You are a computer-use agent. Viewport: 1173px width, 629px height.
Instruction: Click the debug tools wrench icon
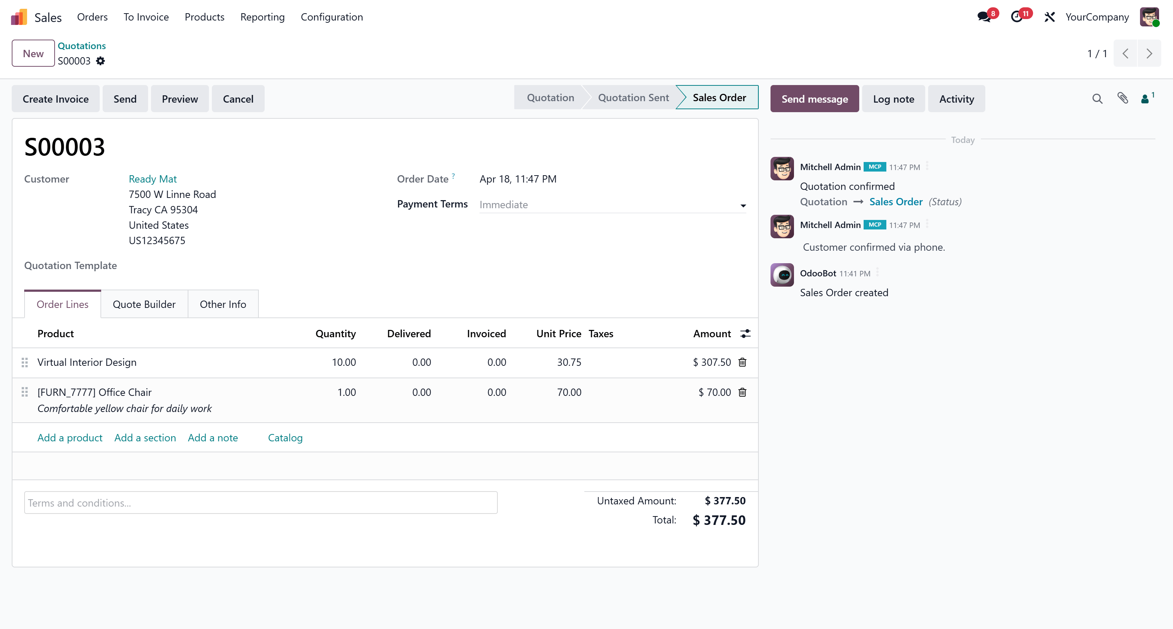point(1049,17)
